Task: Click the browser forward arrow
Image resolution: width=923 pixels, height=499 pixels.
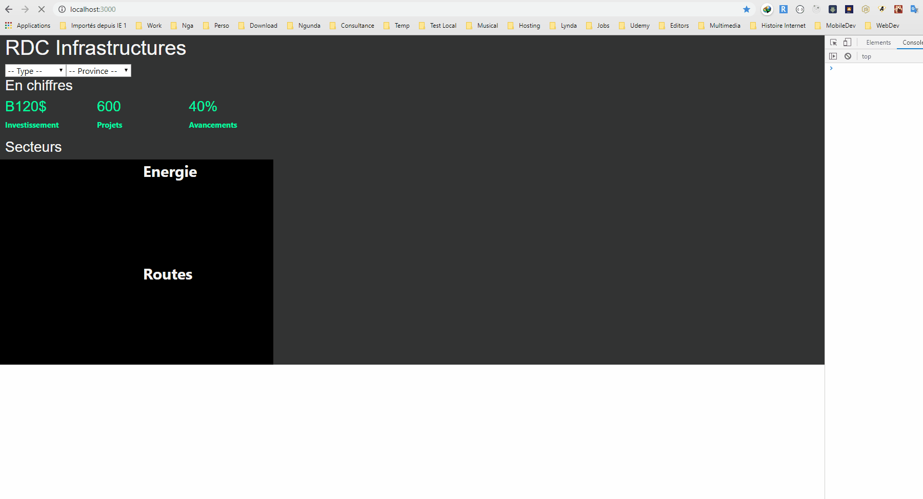Action: (x=25, y=9)
